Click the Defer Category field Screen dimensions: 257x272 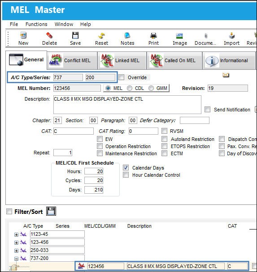[x=195, y=120]
